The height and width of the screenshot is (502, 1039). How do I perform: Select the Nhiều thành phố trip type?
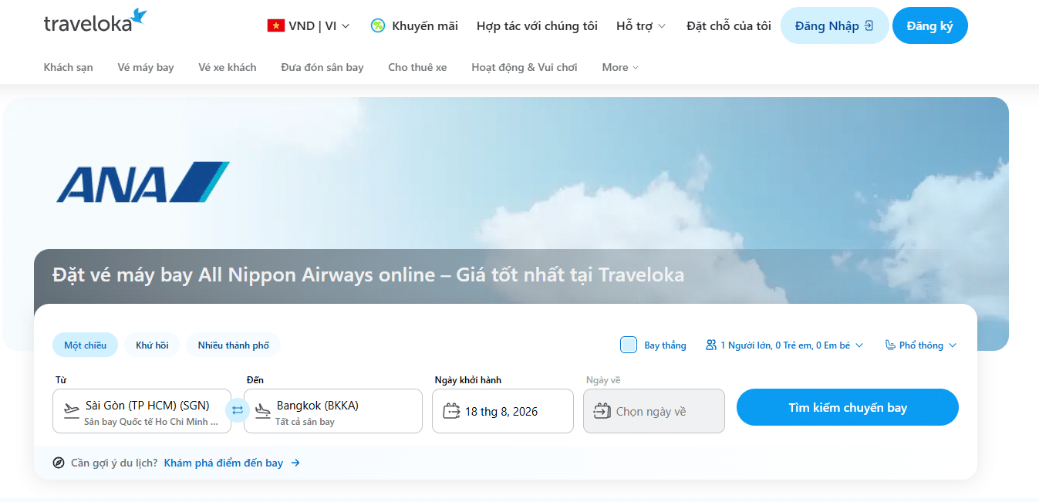pyautogui.click(x=233, y=345)
